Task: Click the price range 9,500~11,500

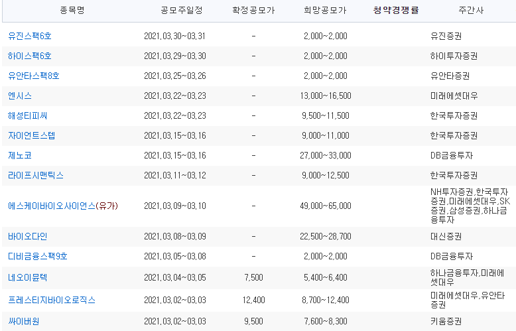Action: coord(326,115)
